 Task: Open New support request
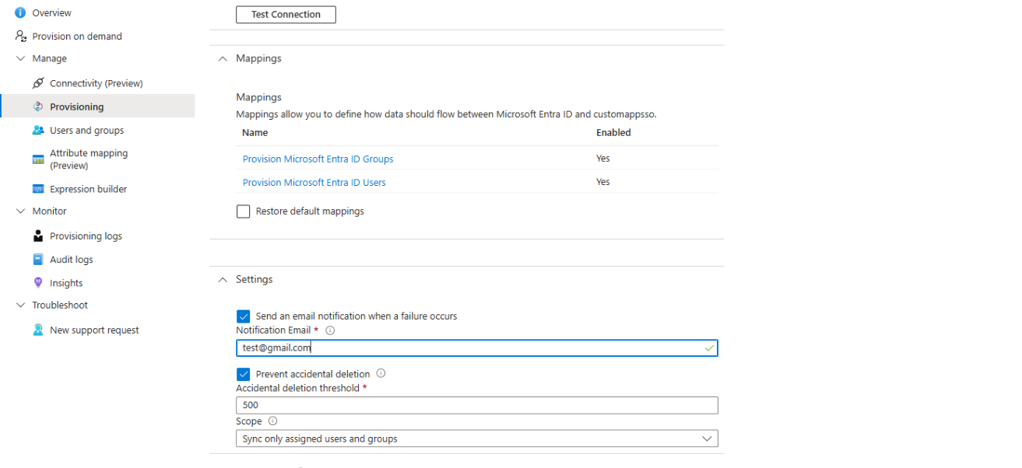pos(94,330)
